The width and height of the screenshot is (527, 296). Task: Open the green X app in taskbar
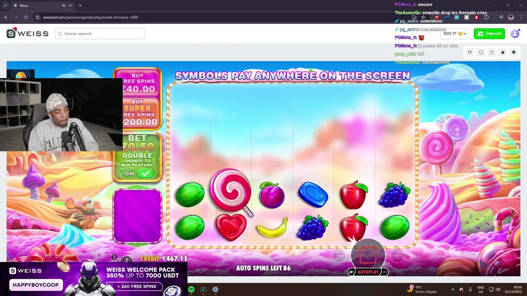[x=203, y=289]
